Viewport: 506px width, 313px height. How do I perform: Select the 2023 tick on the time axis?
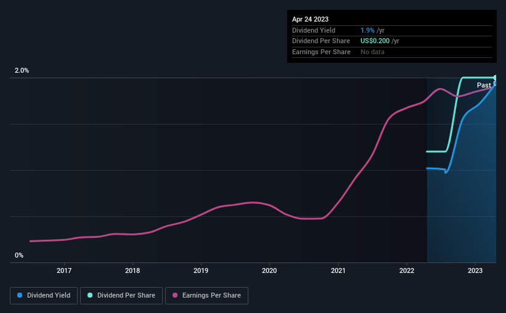point(475,270)
